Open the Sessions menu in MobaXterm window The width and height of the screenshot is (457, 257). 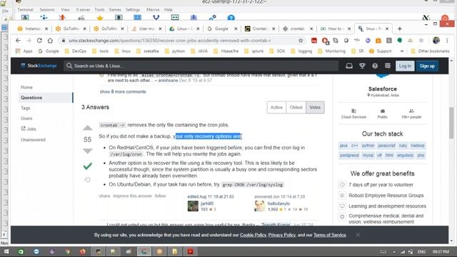click(47, 9)
